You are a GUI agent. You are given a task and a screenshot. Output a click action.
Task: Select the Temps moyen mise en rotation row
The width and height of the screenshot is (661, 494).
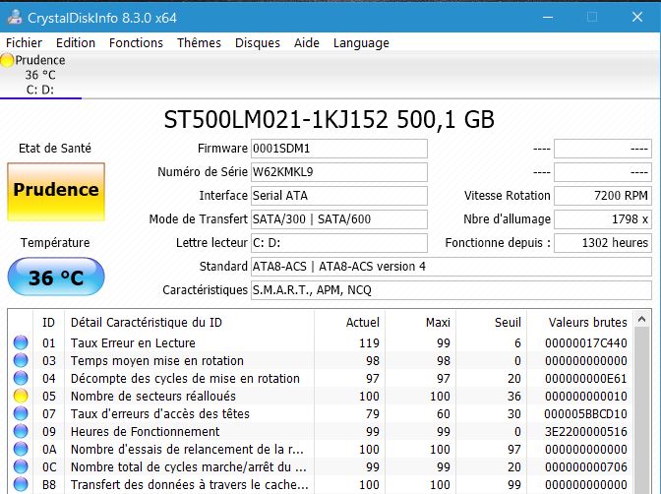[x=321, y=361]
